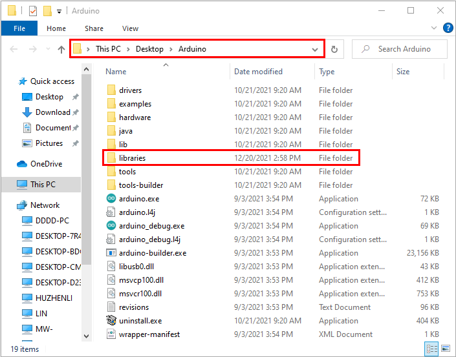The image size is (456, 357).
Task: Open the arduino.exe application icon
Action: (111, 199)
